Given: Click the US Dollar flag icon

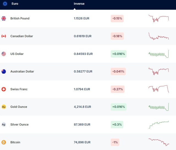Looking at the screenshot, I should (4, 54).
